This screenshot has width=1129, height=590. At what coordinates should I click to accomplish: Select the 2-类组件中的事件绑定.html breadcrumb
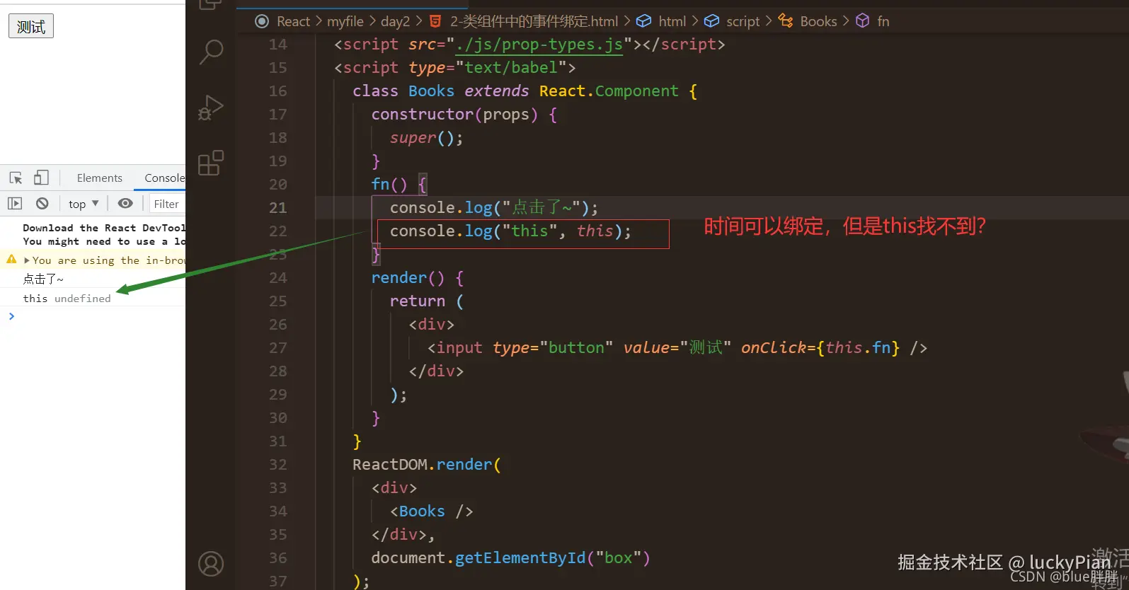click(534, 21)
